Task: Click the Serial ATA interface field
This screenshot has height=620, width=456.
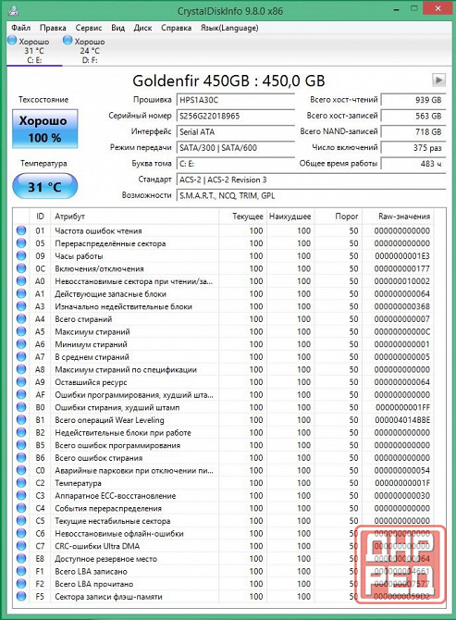Action: 236,131
